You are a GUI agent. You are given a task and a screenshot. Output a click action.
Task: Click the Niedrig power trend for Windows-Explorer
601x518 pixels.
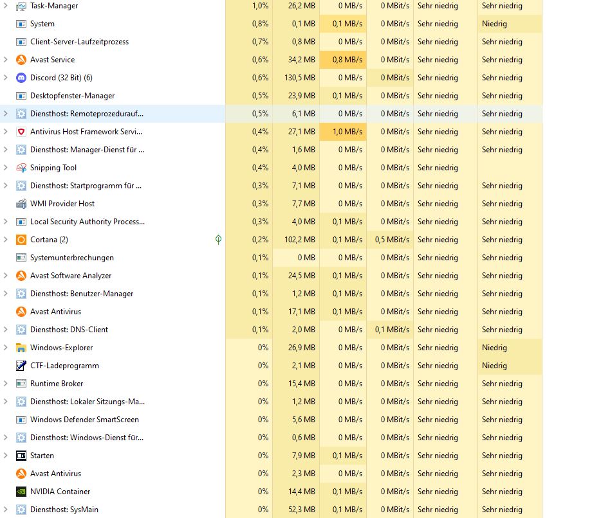point(494,348)
